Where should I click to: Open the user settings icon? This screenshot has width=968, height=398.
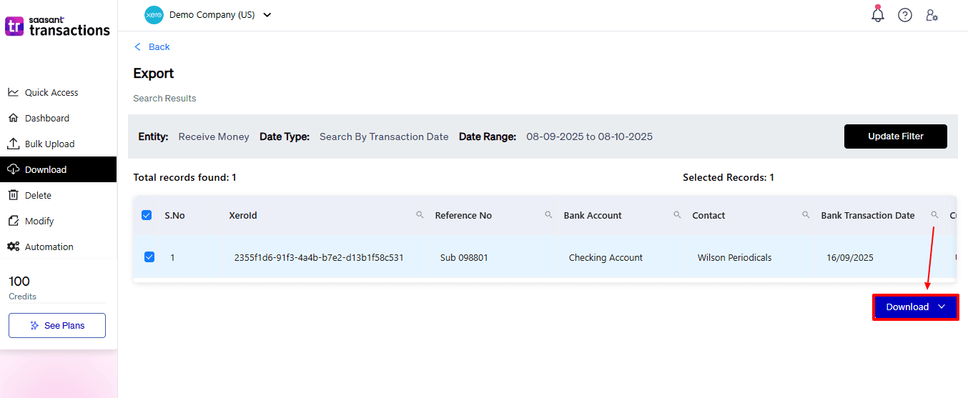pyautogui.click(x=932, y=15)
